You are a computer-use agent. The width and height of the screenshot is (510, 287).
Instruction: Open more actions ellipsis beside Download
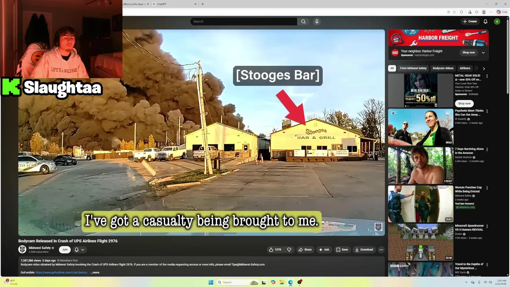[381, 250]
